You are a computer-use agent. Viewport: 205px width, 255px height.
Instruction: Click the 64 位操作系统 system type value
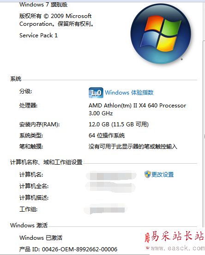(x=107, y=136)
